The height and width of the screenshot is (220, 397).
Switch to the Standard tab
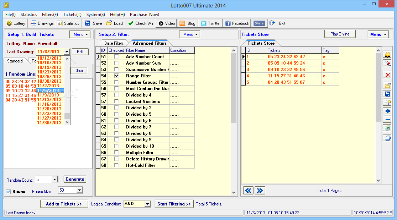click(x=15, y=61)
